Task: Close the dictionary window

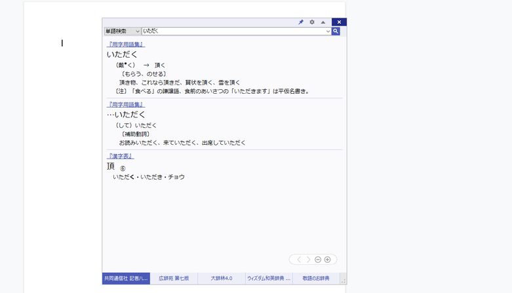Action: coord(339,22)
